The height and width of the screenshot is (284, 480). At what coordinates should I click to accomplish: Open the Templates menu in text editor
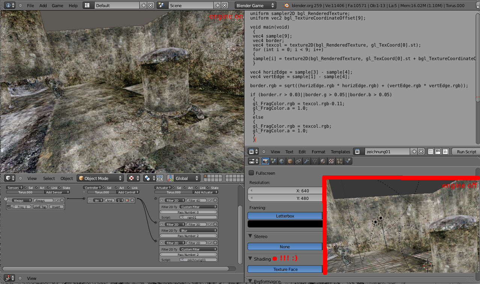340,152
